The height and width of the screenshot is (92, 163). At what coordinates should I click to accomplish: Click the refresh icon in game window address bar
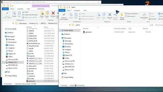click(x=152, y=25)
